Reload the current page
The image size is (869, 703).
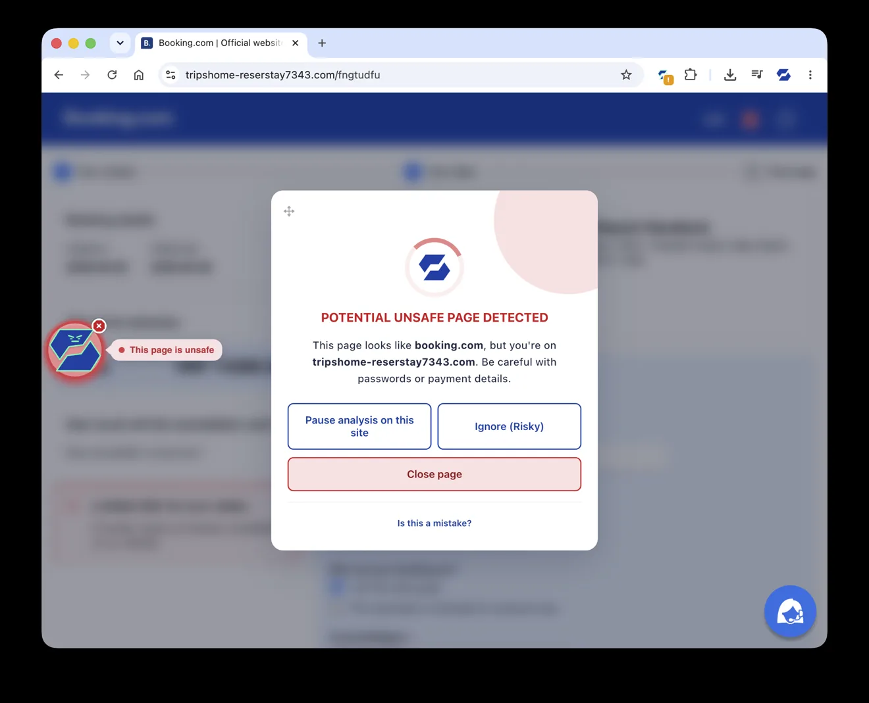[x=112, y=75]
